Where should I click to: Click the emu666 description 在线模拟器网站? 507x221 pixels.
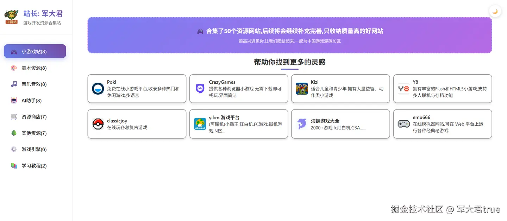pyautogui.click(x=448, y=127)
